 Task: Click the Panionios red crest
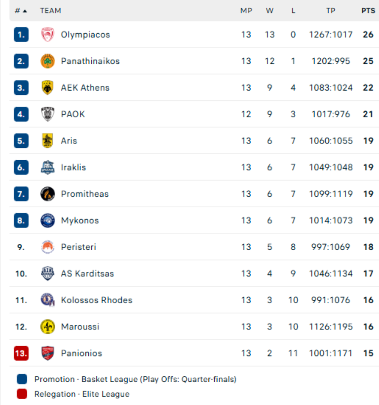[47, 353]
